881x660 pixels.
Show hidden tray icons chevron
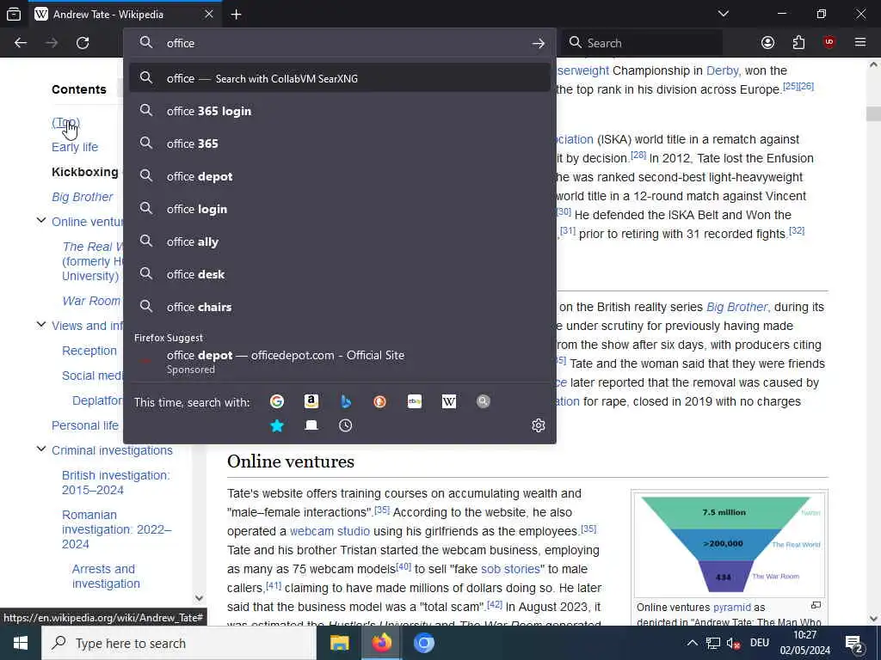tap(693, 644)
